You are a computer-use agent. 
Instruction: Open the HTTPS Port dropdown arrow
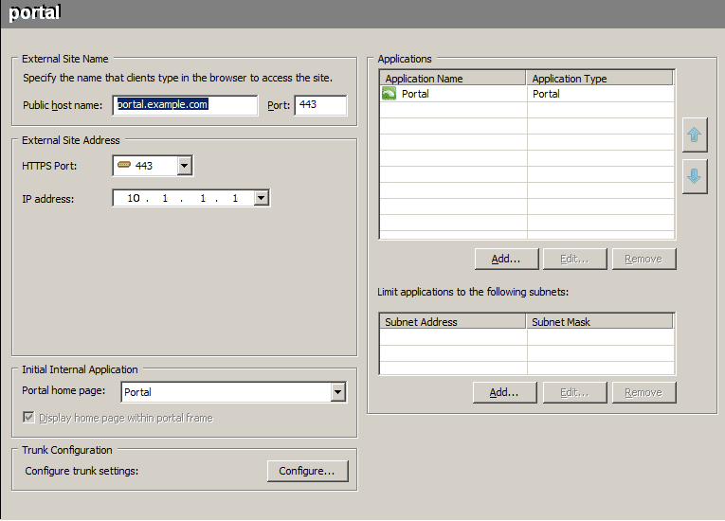(185, 166)
